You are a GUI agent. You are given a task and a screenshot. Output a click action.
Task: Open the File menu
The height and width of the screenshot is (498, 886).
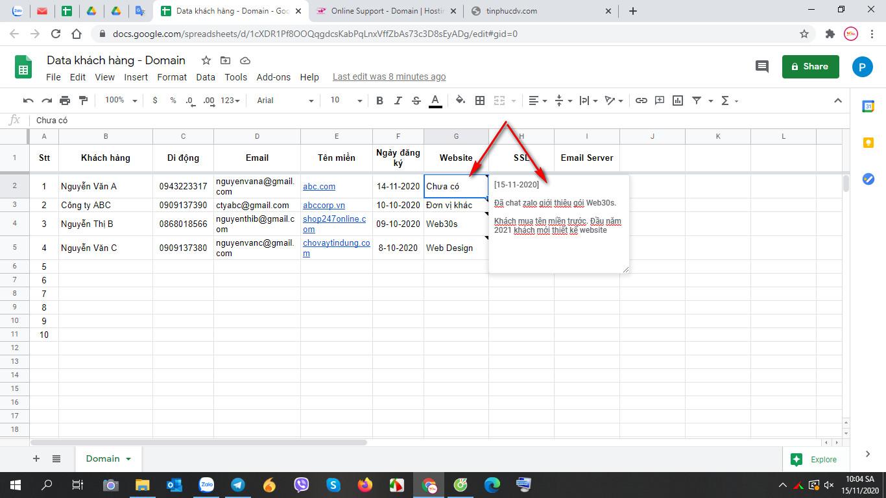click(x=53, y=77)
